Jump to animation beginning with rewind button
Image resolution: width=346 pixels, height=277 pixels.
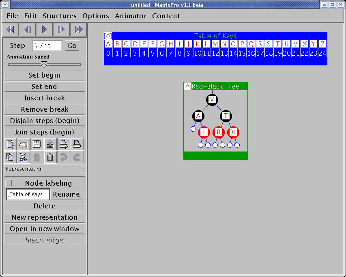(x=11, y=29)
